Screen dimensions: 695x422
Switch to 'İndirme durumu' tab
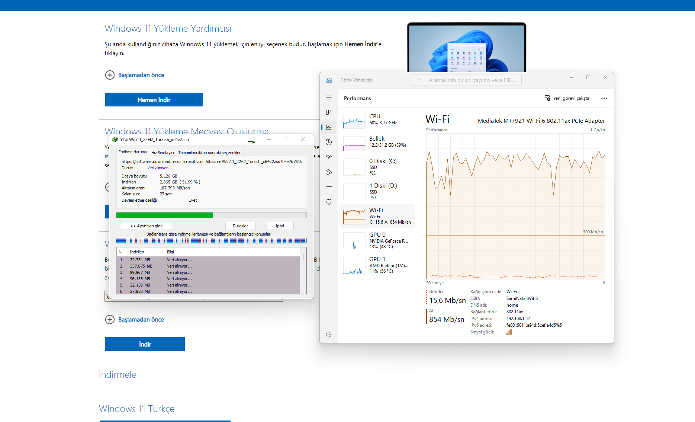(133, 152)
